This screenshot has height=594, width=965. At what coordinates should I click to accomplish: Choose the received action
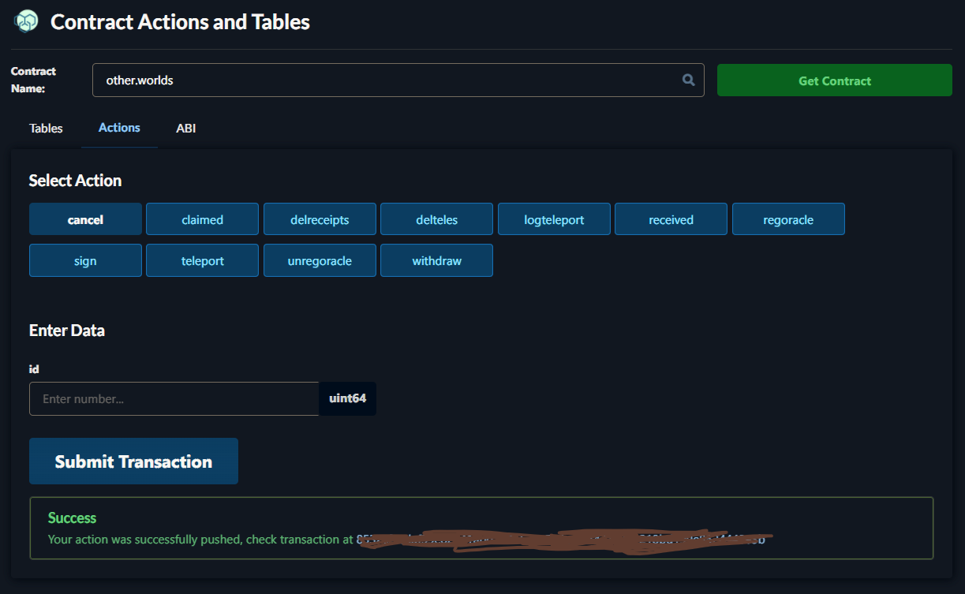tap(671, 219)
